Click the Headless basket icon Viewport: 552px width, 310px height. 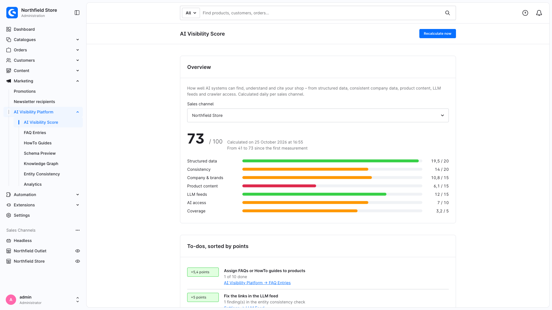[x=9, y=241]
